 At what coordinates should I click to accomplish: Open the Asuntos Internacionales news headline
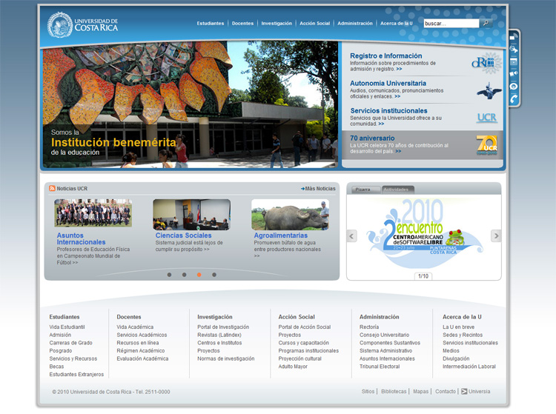[x=82, y=238]
